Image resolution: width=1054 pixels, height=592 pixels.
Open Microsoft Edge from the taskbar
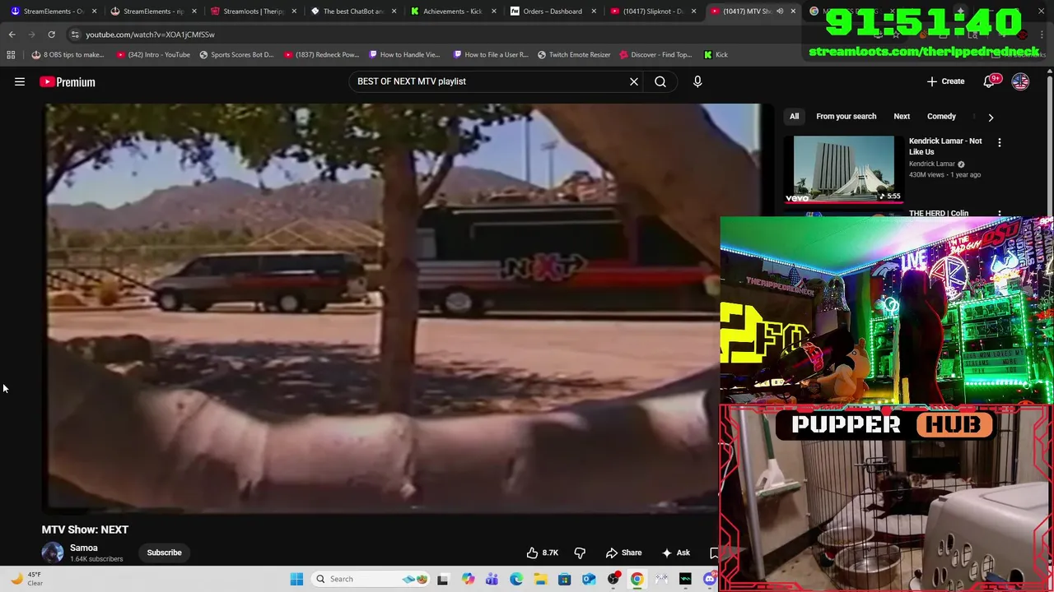coord(516,579)
